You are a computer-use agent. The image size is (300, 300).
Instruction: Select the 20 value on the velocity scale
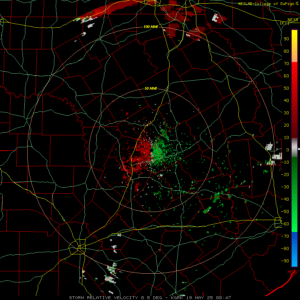(286, 125)
